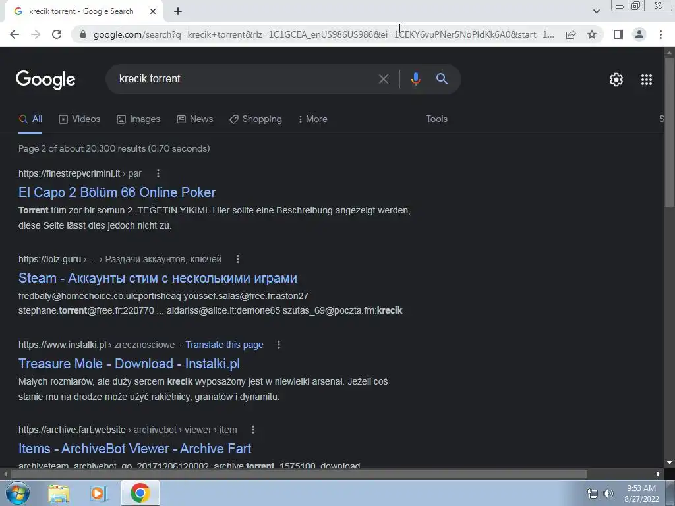
Task: Click the vertical scrollbar thumb
Action: click(x=669, y=133)
